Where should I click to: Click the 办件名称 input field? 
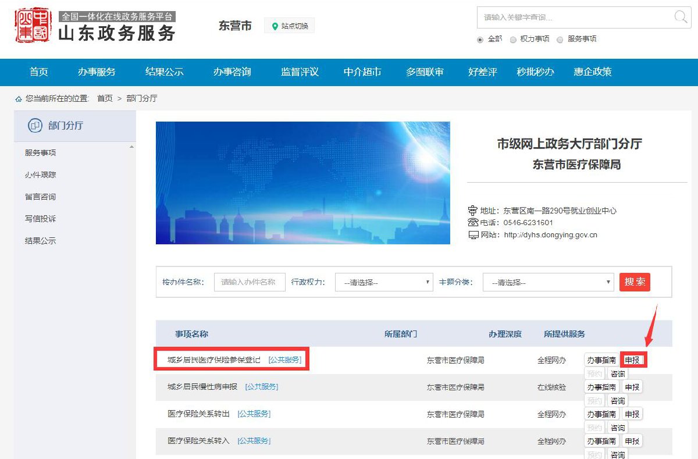point(250,282)
